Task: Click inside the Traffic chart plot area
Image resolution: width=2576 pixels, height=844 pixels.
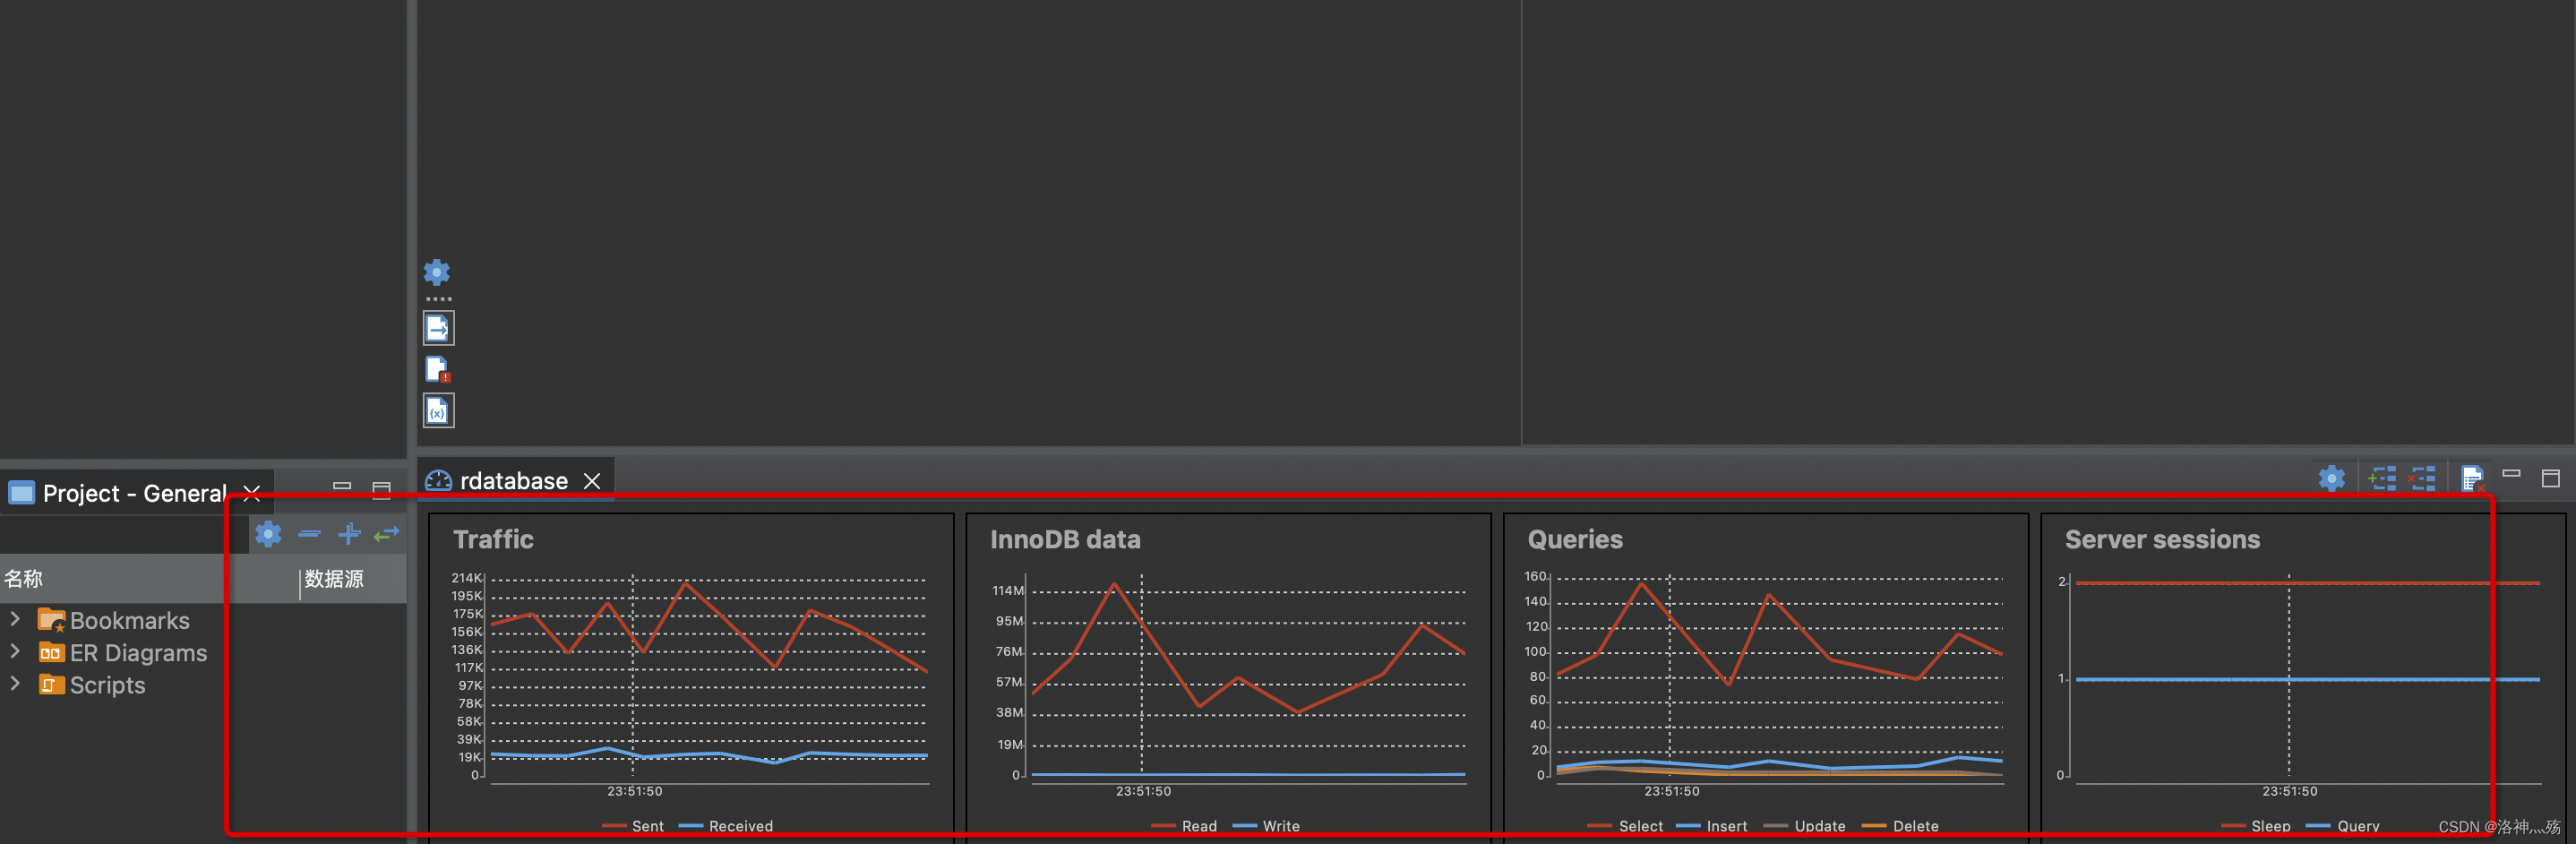Action: tap(709, 678)
